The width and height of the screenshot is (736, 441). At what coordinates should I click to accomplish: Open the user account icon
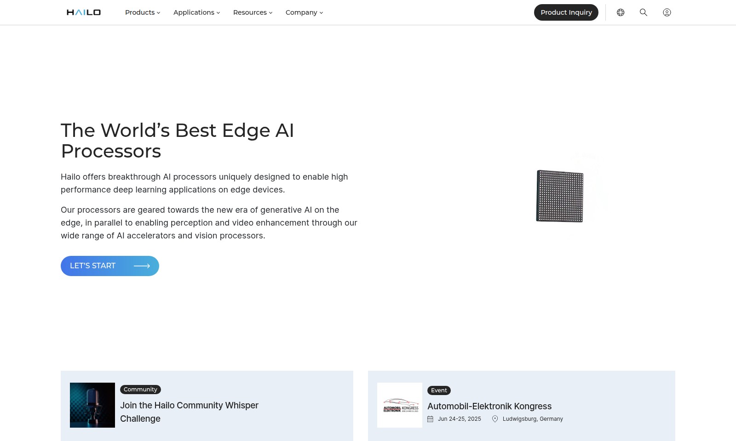[x=667, y=12]
